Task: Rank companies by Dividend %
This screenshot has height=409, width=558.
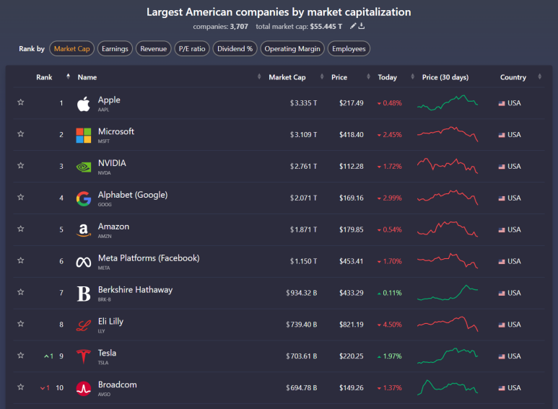Action: 235,49
